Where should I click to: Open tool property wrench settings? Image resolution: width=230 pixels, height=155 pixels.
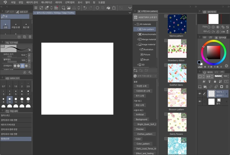(30, 72)
